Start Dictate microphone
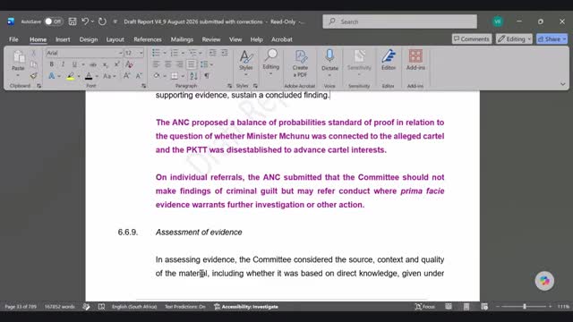The image size is (573, 322). (x=329, y=63)
